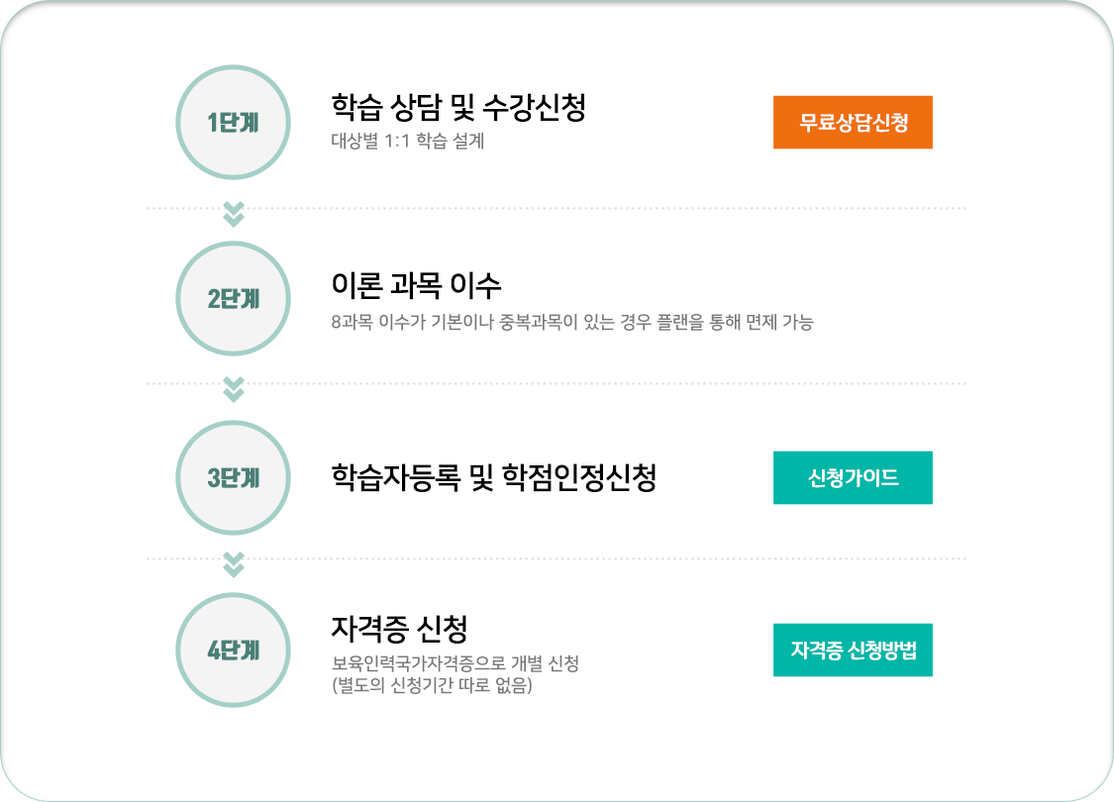Click the 8과목 이수가 기본이나 description text
This screenshot has height=802, width=1114.
pyautogui.click(x=572, y=322)
